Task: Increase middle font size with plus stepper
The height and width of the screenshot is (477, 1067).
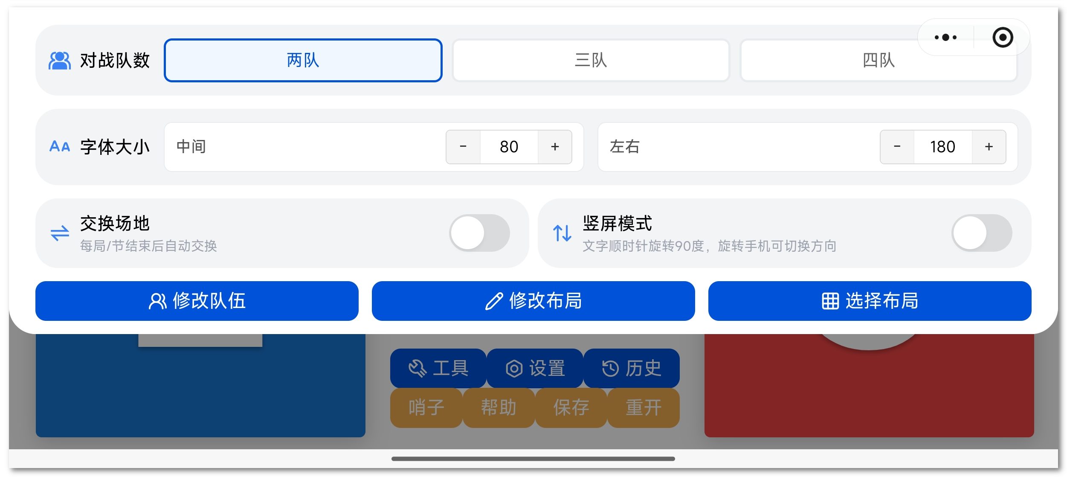Action: tap(555, 147)
